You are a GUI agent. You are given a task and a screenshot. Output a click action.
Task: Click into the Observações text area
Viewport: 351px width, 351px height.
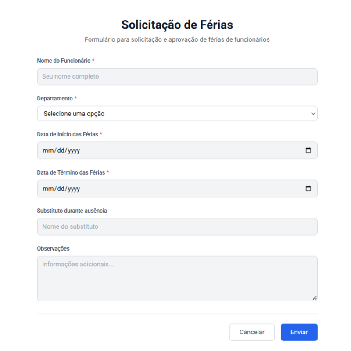point(177,279)
